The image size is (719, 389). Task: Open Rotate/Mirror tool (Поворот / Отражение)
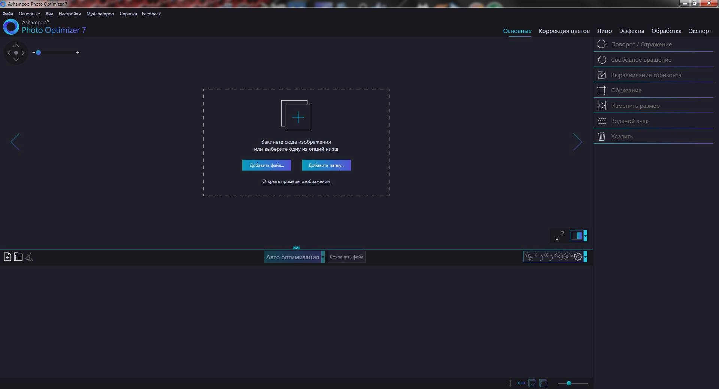point(653,44)
